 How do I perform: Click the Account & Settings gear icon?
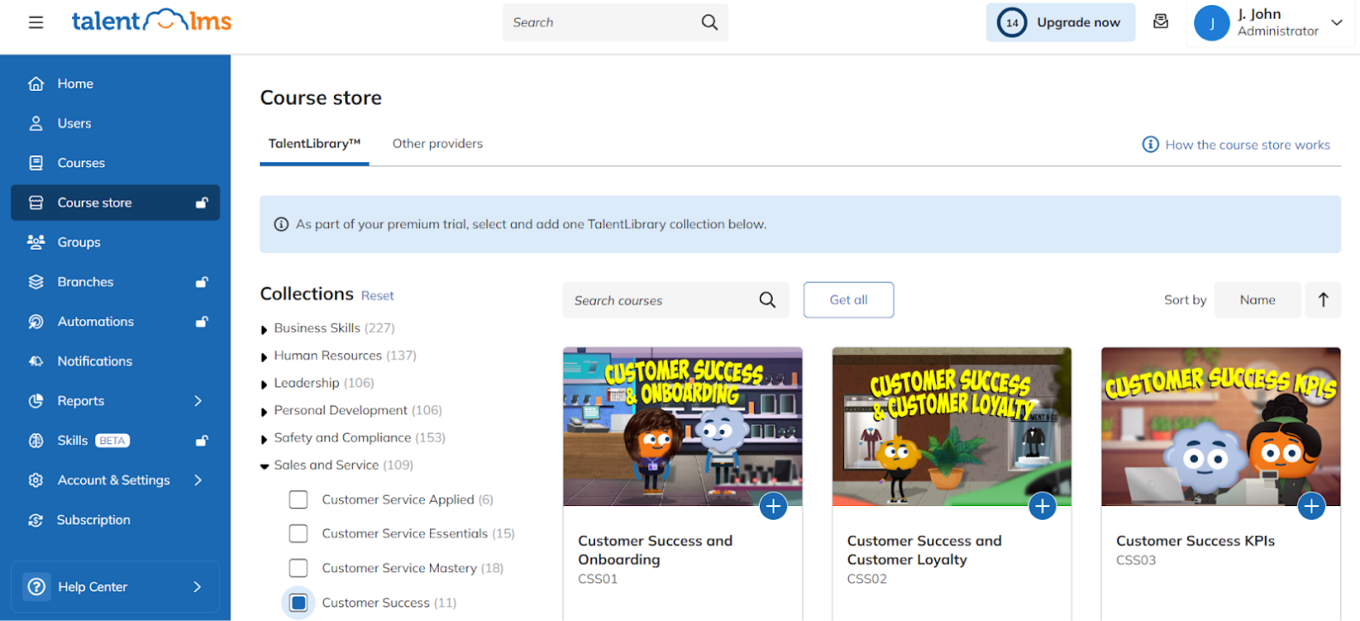coord(36,480)
